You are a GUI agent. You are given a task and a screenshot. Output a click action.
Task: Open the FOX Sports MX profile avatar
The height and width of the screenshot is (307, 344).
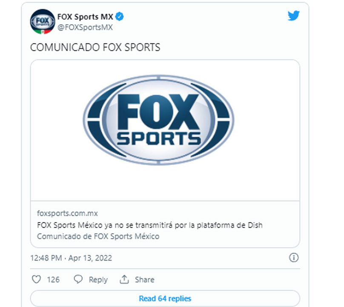(42, 22)
